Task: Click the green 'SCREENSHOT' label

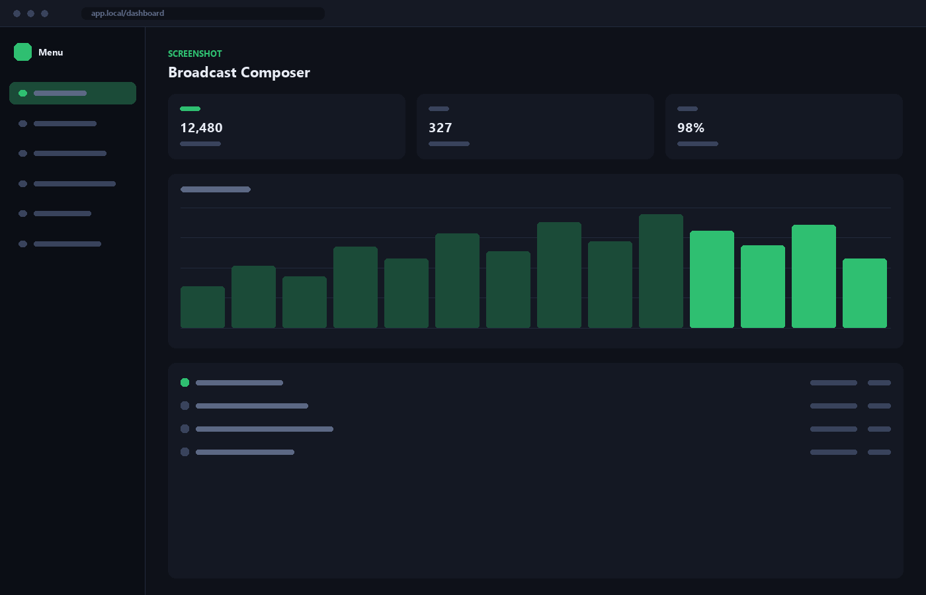Action: coord(195,54)
